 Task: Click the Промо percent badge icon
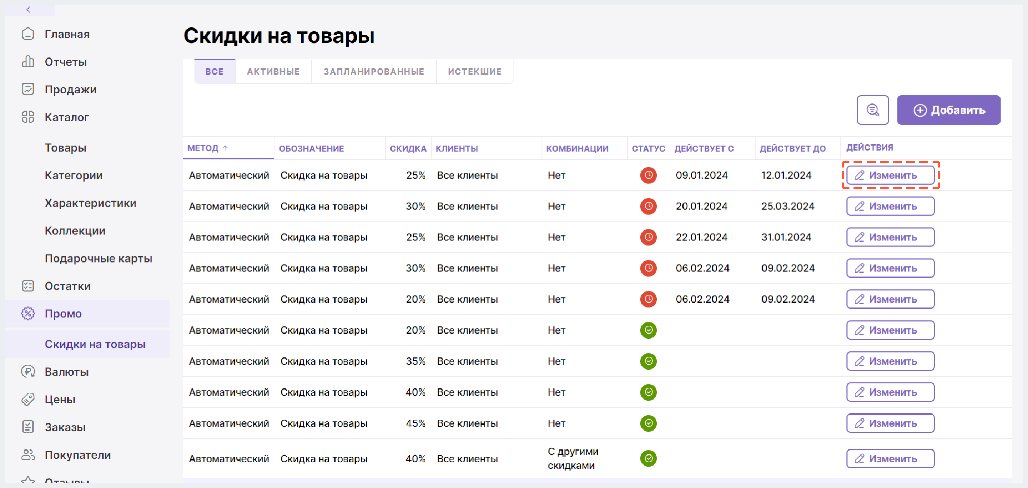click(x=28, y=313)
